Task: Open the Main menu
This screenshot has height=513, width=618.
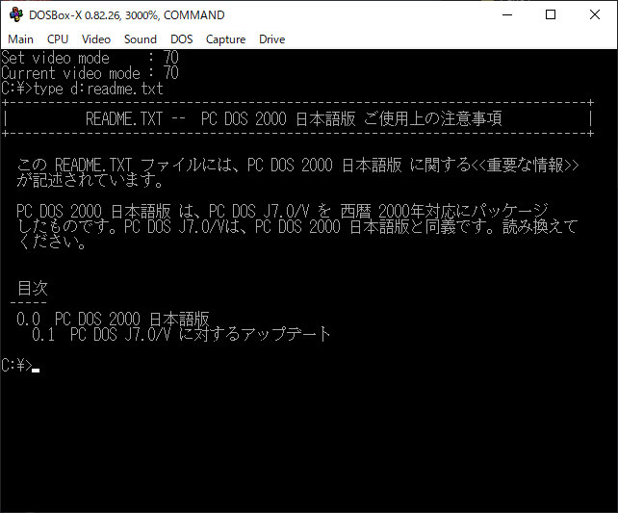Action: (x=20, y=39)
